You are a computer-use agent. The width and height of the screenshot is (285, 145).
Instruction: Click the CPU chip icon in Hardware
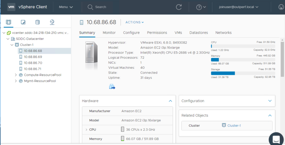click(x=123, y=129)
